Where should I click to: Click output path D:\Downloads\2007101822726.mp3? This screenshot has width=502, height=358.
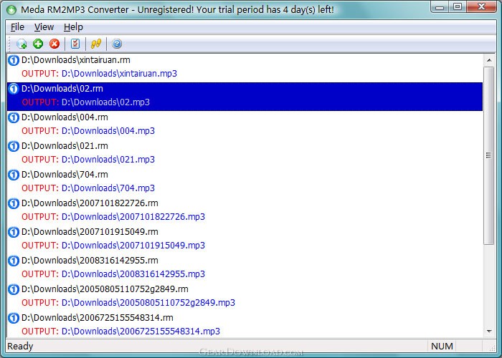tap(133, 217)
